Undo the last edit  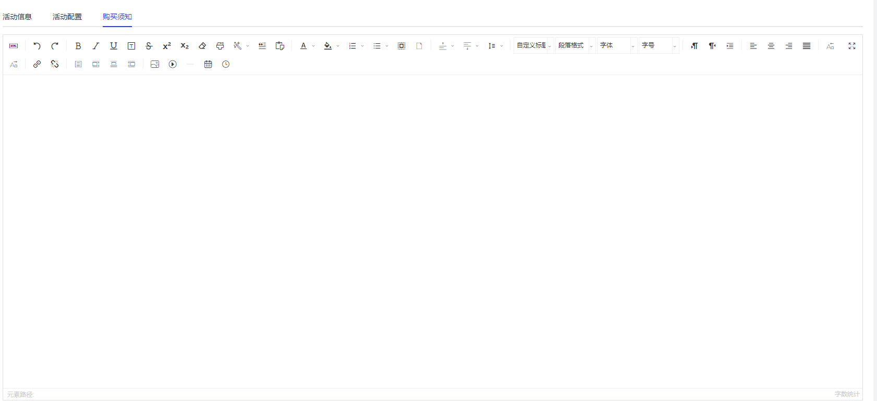point(37,46)
